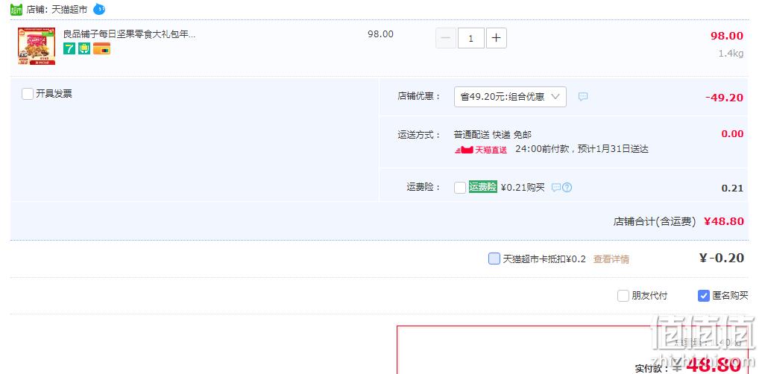
Task: Click the green 7-day return badge icon
Action: pyautogui.click(x=69, y=48)
